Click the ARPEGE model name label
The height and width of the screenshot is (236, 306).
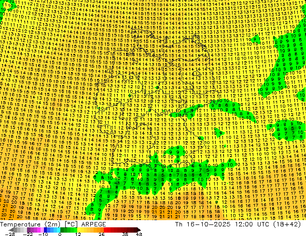pyautogui.click(x=94, y=224)
